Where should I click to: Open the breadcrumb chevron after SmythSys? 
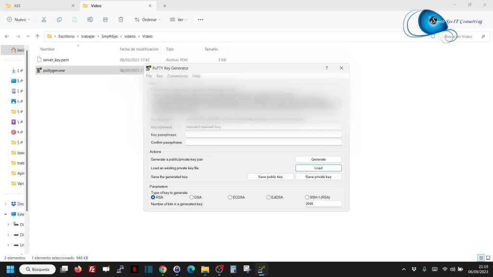click(x=121, y=37)
